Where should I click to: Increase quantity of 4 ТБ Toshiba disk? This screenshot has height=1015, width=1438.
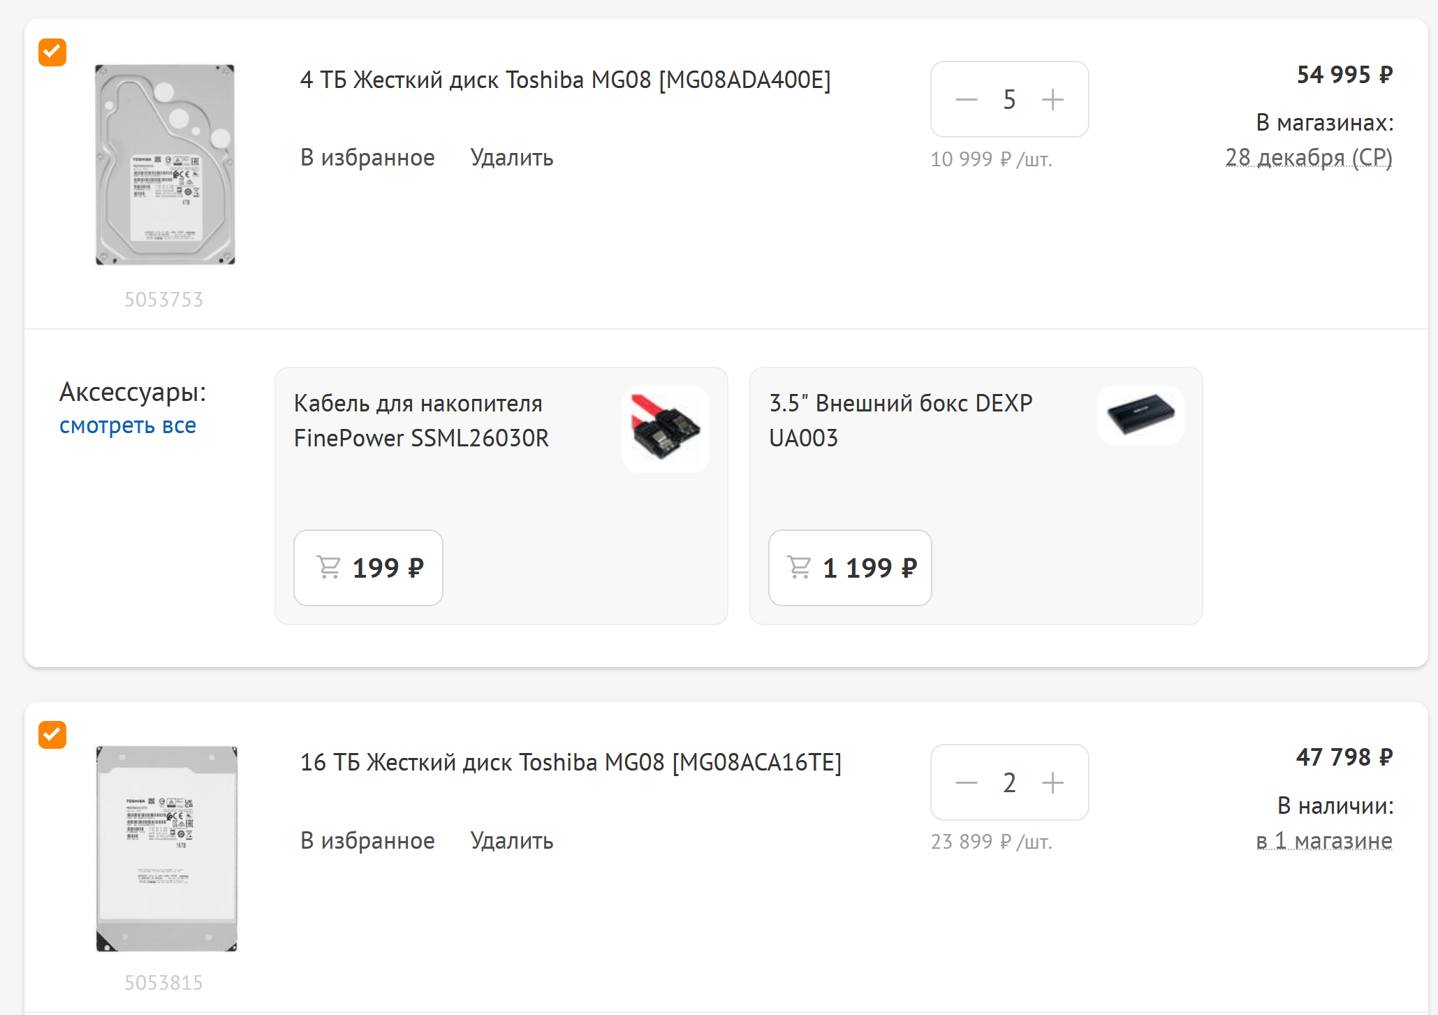coord(1052,100)
